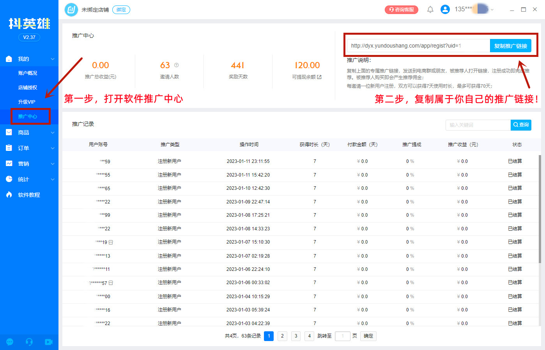Click the small icon beside account ***19
The width and height of the screenshot is (545, 350).
(x=111, y=242)
